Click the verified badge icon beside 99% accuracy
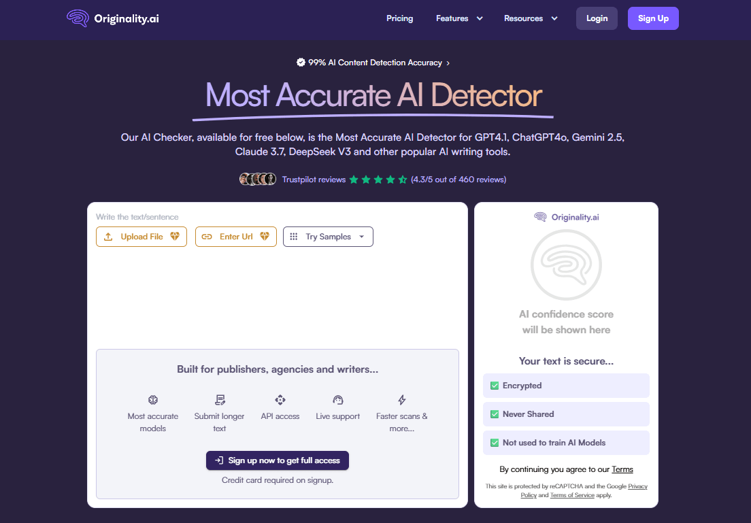Screen dimensions: 751x523 [301, 63]
